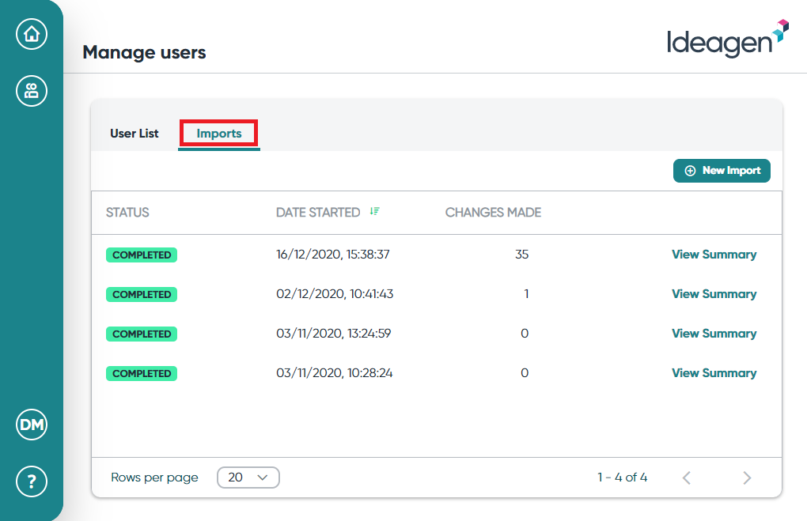Go to next page arrow
807x521 pixels.
pyautogui.click(x=747, y=478)
